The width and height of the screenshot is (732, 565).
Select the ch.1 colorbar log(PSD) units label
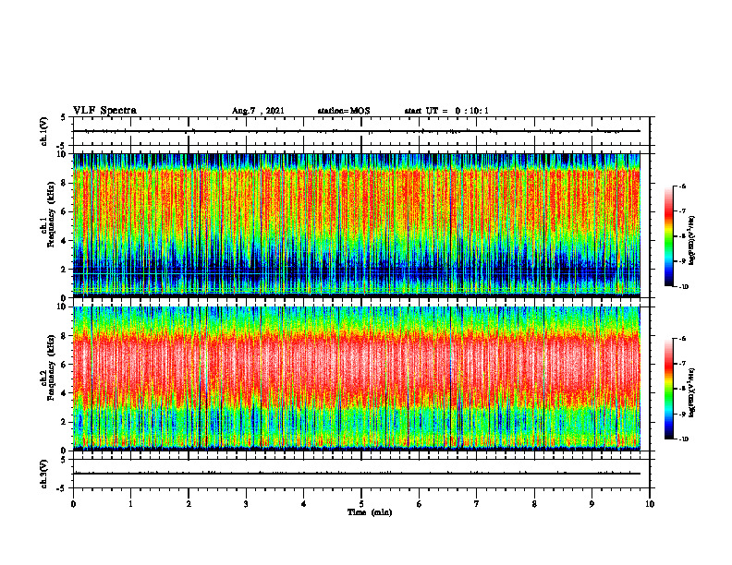tap(691, 241)
